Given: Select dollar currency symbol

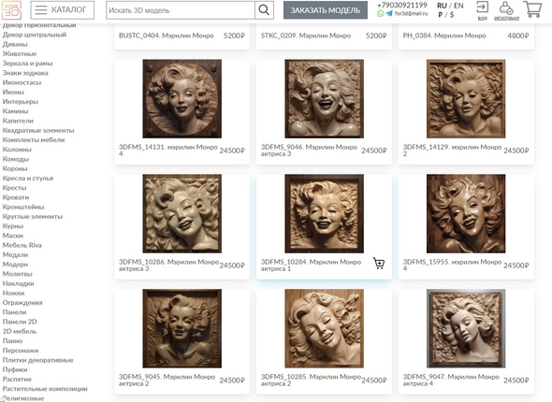Looking at the screenshot, I should [x=452, y=15].
